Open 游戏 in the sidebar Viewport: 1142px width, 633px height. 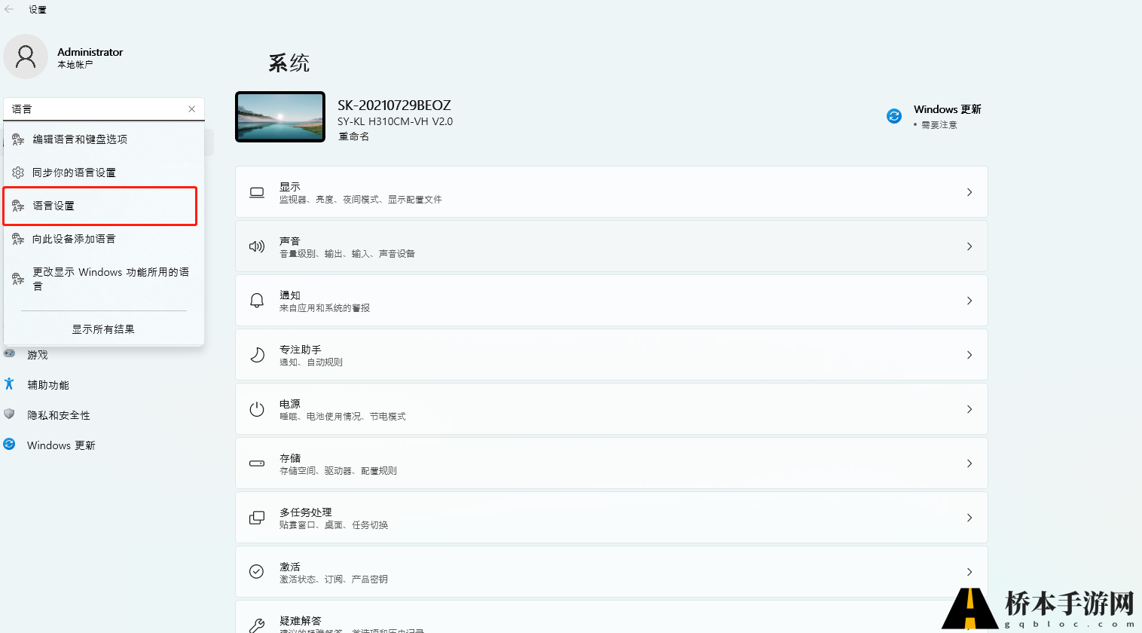(x=38, y=355)
